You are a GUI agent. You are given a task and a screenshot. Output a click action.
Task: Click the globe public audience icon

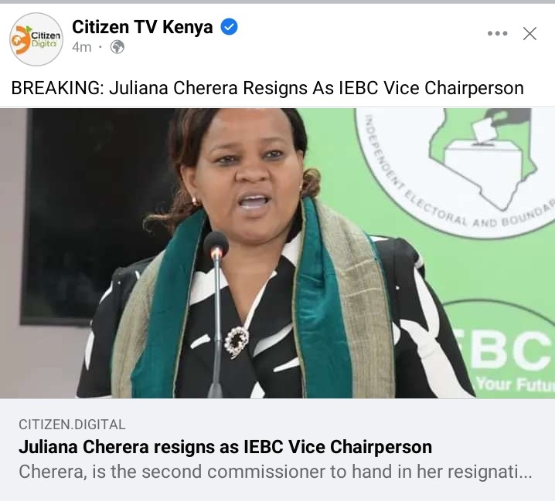click(117, 47)
